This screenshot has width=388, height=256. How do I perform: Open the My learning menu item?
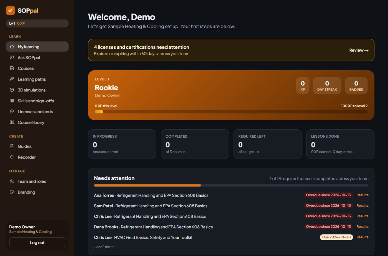pos(37,47)
